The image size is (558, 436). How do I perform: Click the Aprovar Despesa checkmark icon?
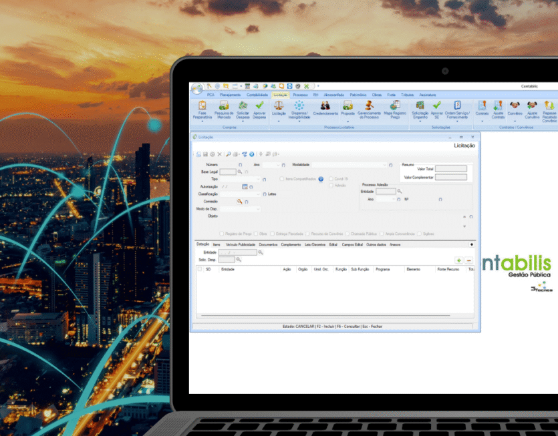pos(259,105)
